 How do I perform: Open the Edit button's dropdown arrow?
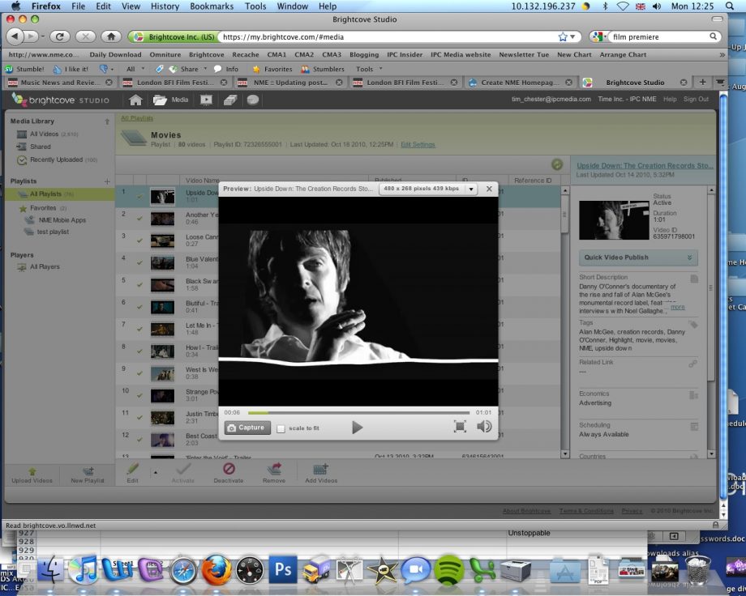tap(156, 472)
